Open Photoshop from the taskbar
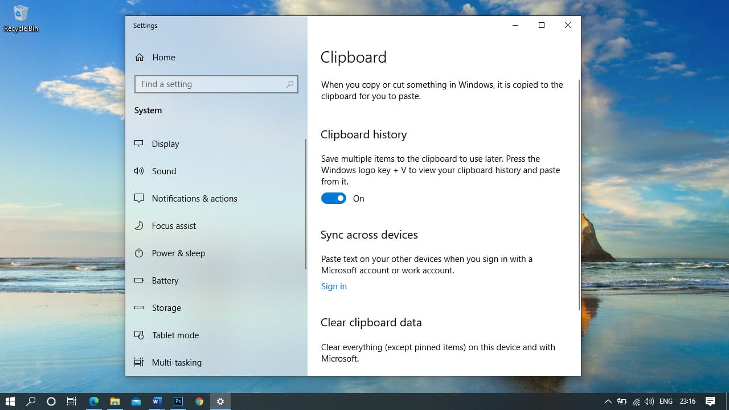729x410 pixels. (x=178, y=401)
